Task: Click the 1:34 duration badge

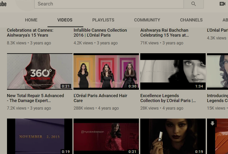Action: tap(199, 86)
